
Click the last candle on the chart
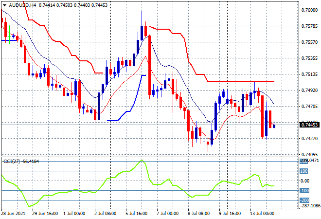coord(274,126)
